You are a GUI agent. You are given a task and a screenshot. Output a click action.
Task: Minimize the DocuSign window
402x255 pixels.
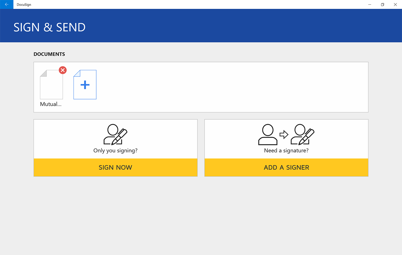point(370,4)
